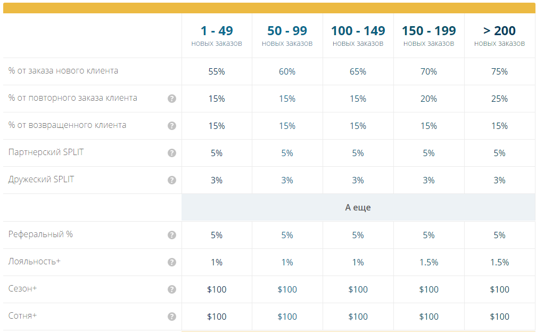This screenshot has width=544, height=332.
Task: Click the Сотня+ question mark icon
Action: (x=172, y=317)
